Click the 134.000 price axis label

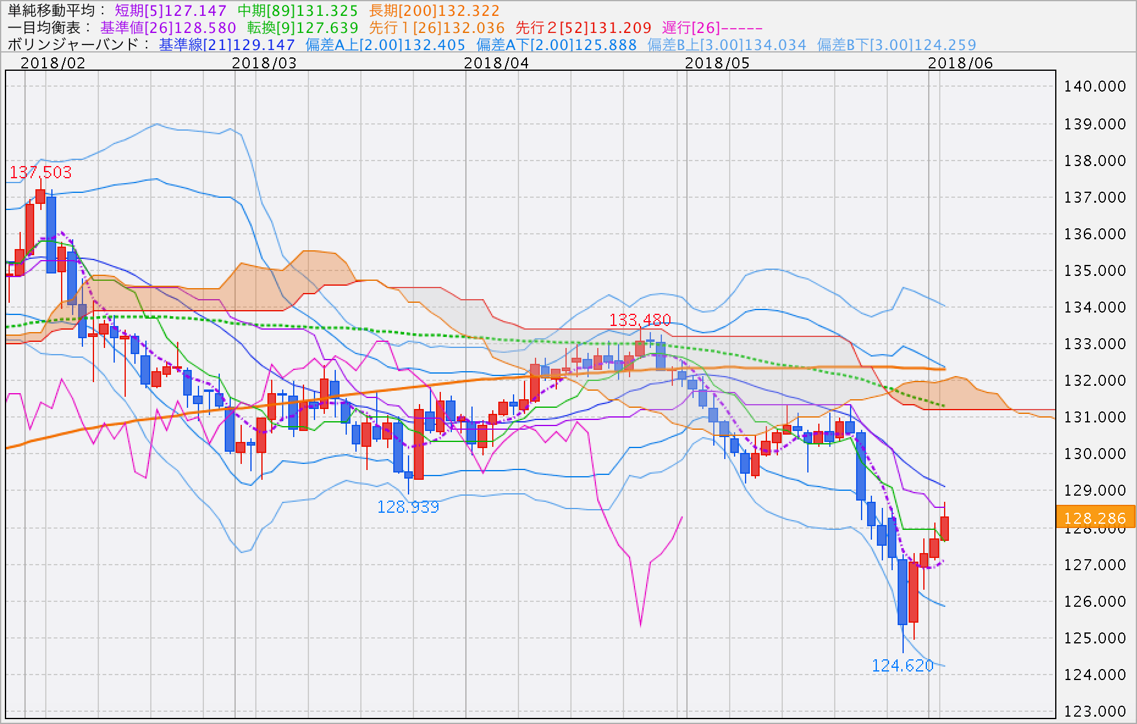pos(1095,307)
